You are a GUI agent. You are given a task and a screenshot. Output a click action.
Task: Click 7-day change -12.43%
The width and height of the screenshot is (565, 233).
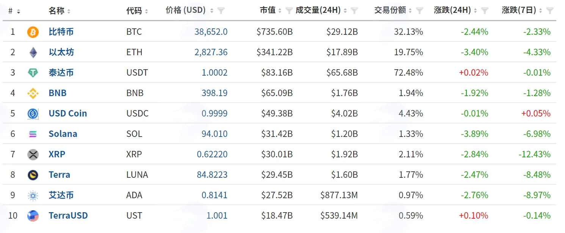[535, 154]
